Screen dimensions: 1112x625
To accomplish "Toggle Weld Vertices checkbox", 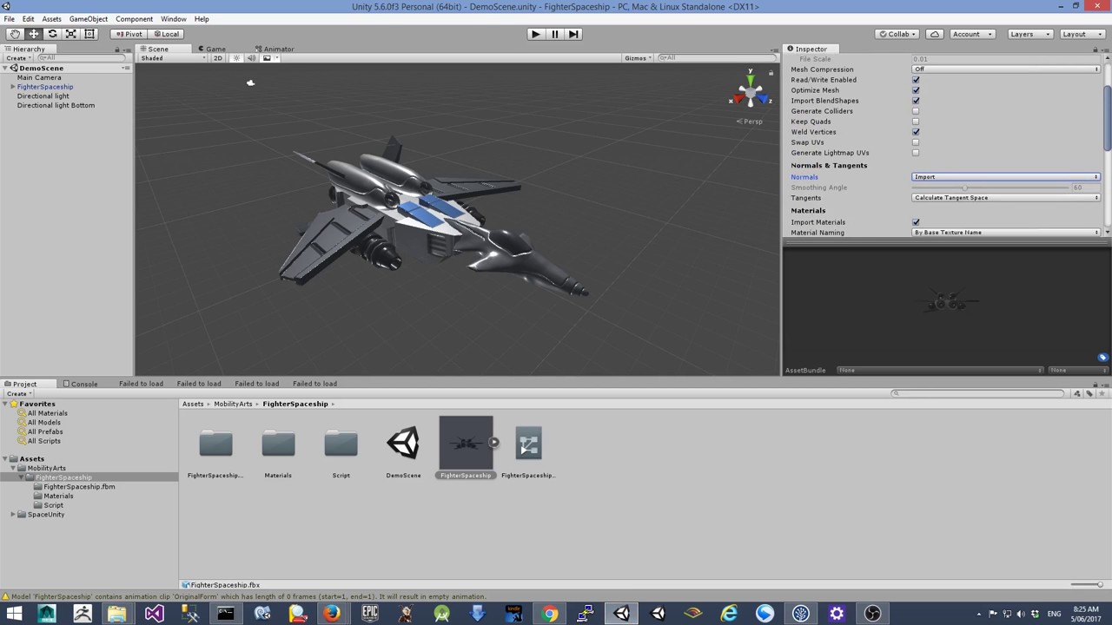I will [x=916, y=132].
